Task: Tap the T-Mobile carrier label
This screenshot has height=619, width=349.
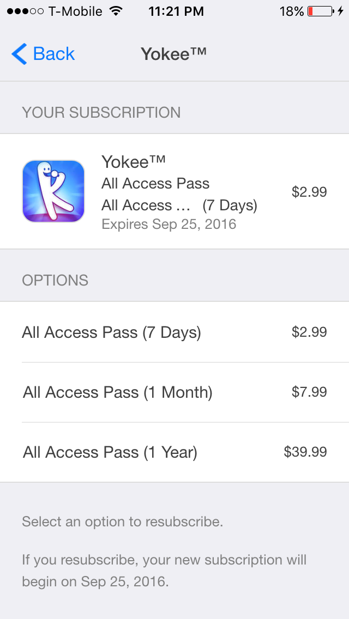Action: coord(76,11)
